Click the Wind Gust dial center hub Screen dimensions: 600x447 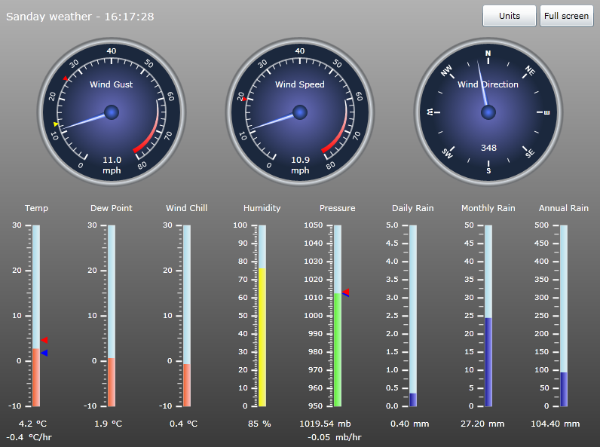tap(112, 112)
